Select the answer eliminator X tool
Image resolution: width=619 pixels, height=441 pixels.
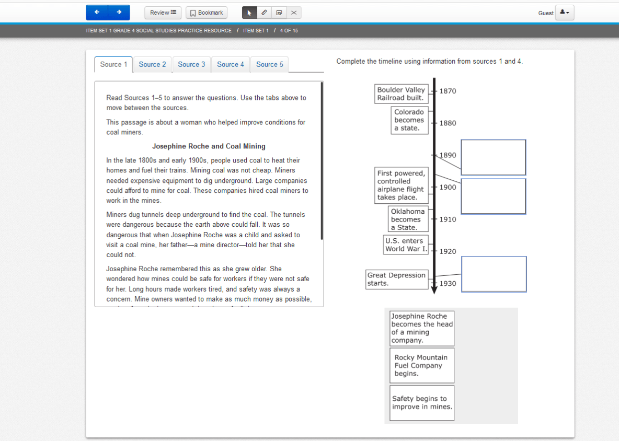[294, 13]
